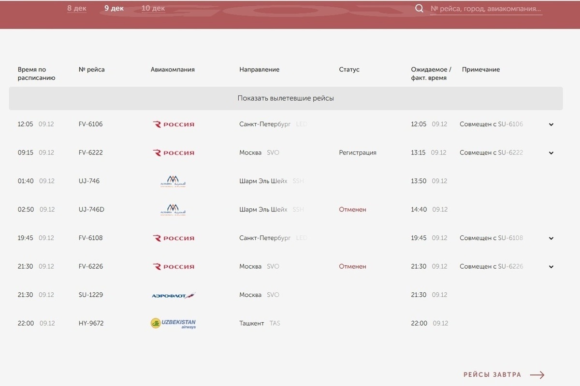Click AlMasria logo for flight UJ-746D

(173, 210)
